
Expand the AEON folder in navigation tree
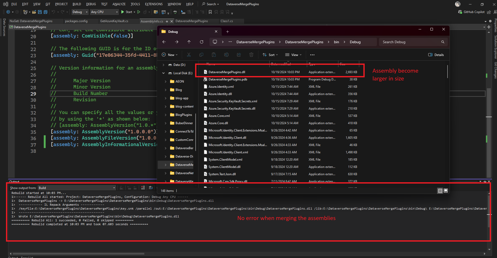pyautogui.click(x=166, y=81)
